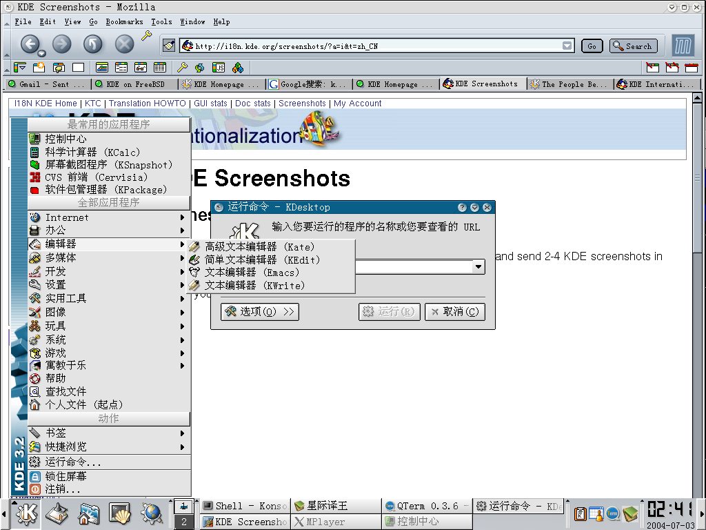Click the Forward arrow in Mozilla toolbar

(61, 44)
